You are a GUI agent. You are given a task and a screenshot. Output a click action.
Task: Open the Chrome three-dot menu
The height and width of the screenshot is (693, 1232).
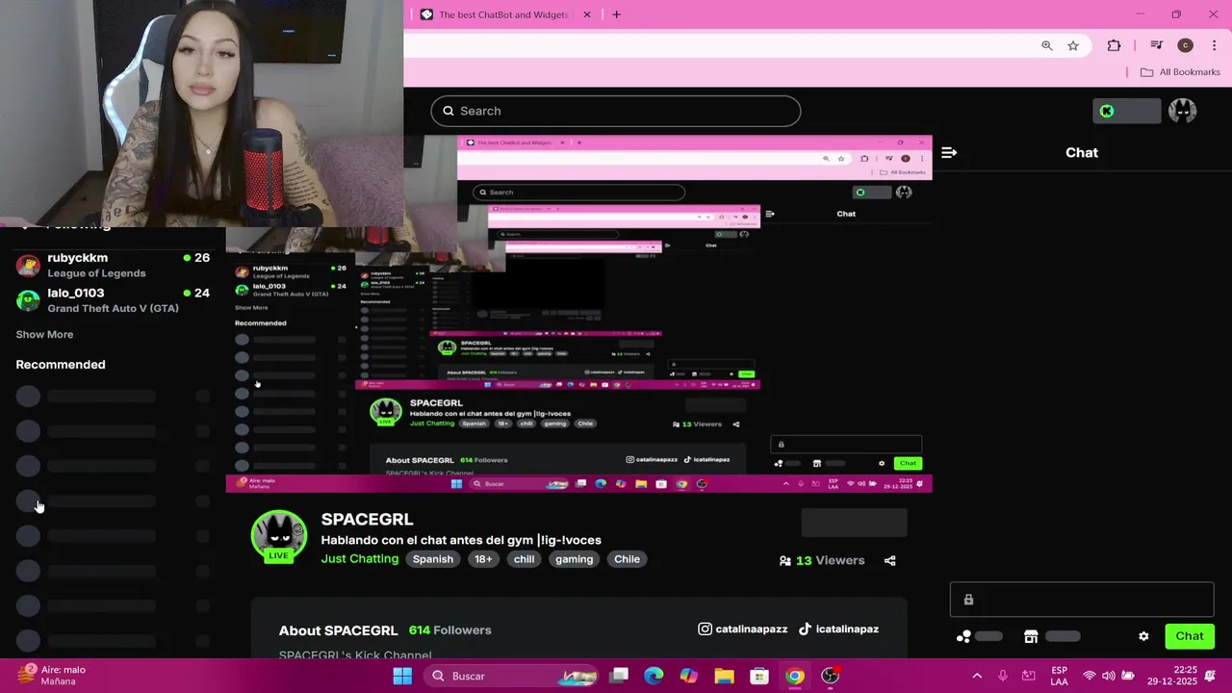click(1215, 45)
